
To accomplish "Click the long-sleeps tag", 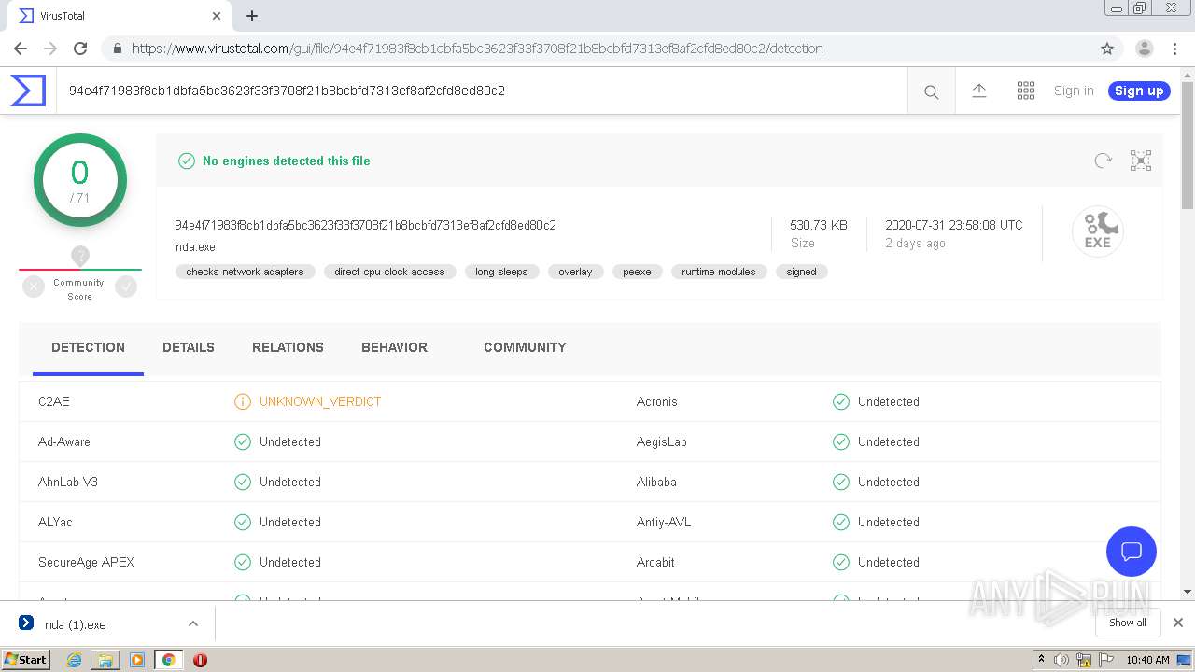I will (501, 272).
